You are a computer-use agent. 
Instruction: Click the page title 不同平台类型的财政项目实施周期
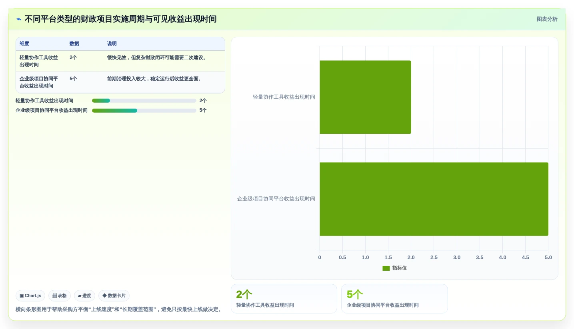click(120, 19)
